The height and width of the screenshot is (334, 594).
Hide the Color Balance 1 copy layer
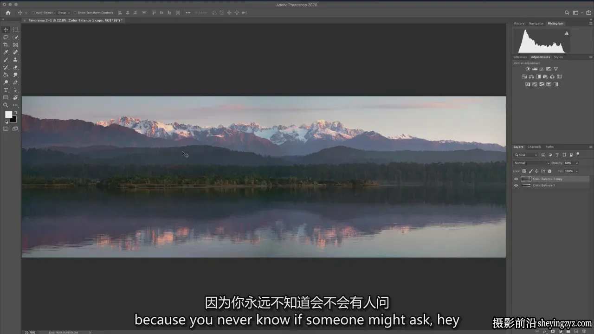click(516, 179)
